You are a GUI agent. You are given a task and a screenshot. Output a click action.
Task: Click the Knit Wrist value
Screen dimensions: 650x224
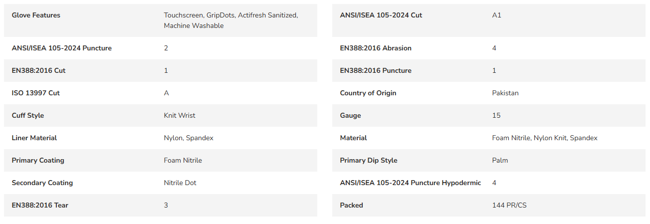180,116
